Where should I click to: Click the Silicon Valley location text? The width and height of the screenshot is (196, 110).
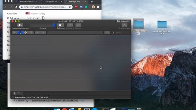tap(38, 13)
